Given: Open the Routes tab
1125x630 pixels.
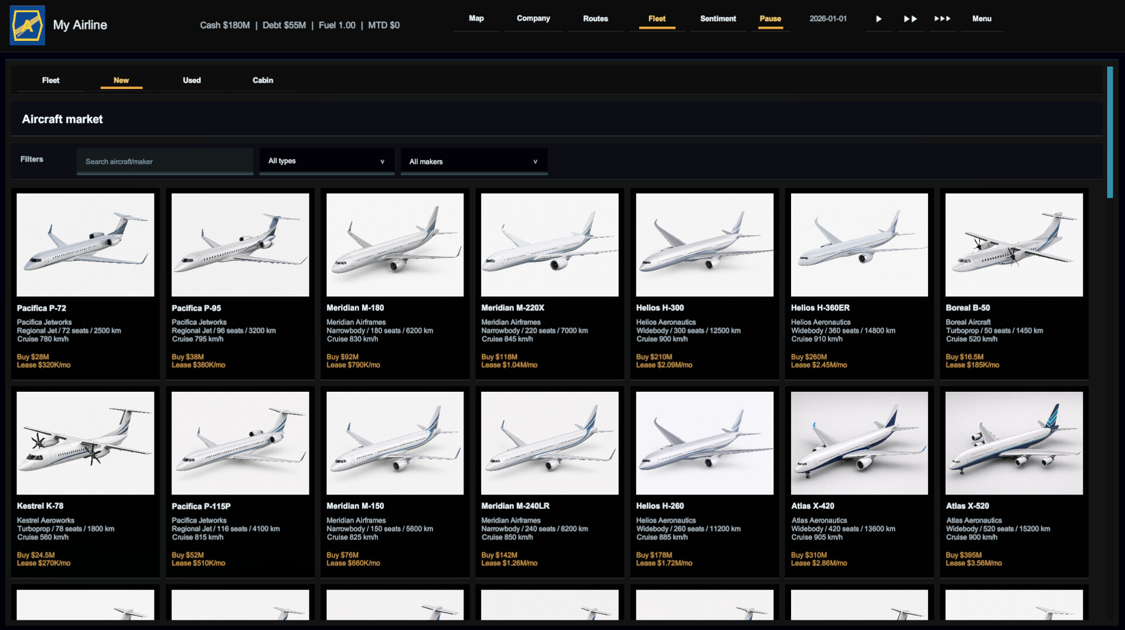Looking at the screenshot, I should (x=595, y=19).
